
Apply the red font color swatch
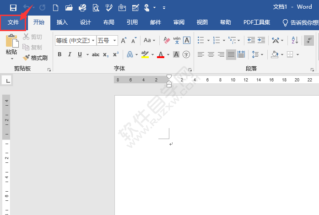pyautogui.click(x=161, y=54)
